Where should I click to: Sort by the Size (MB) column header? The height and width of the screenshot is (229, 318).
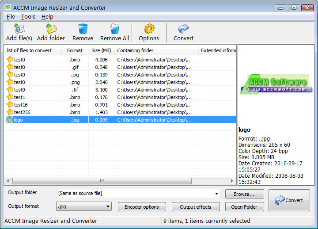102,50
